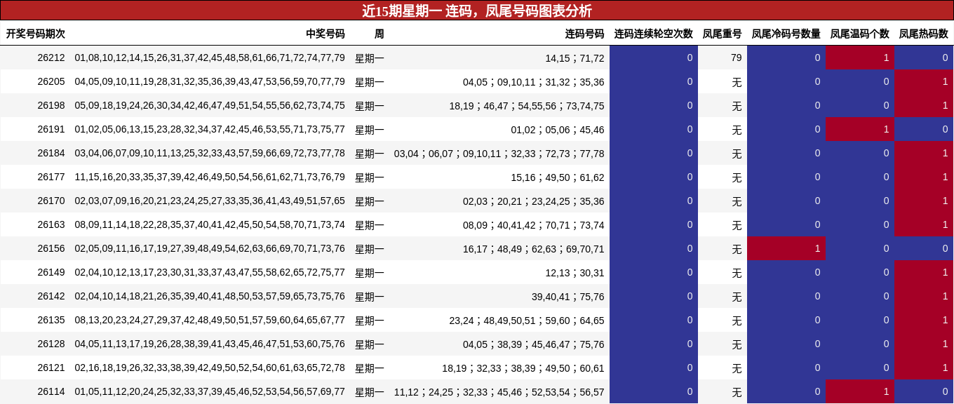
Task: Click red hot-code cell 1 in row 26205
Action: 924,81
